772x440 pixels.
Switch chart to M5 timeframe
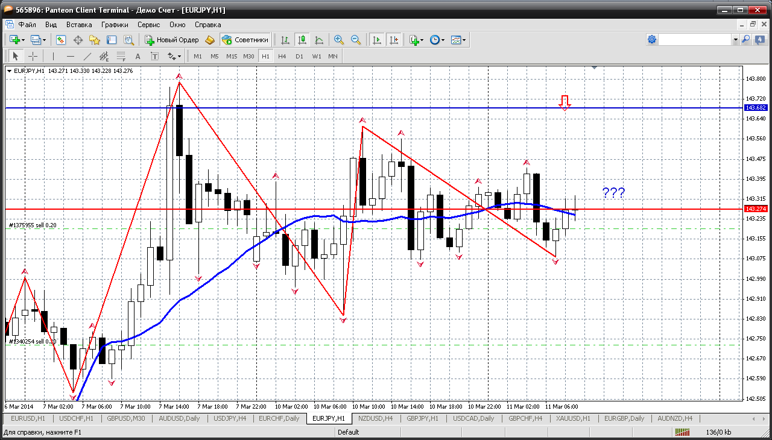pos(215,56)
